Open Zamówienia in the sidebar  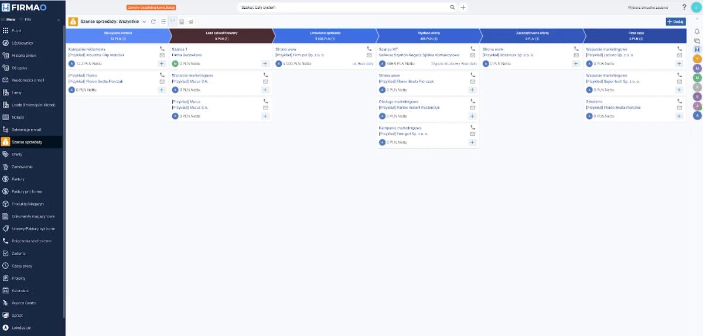pos(32,167)
